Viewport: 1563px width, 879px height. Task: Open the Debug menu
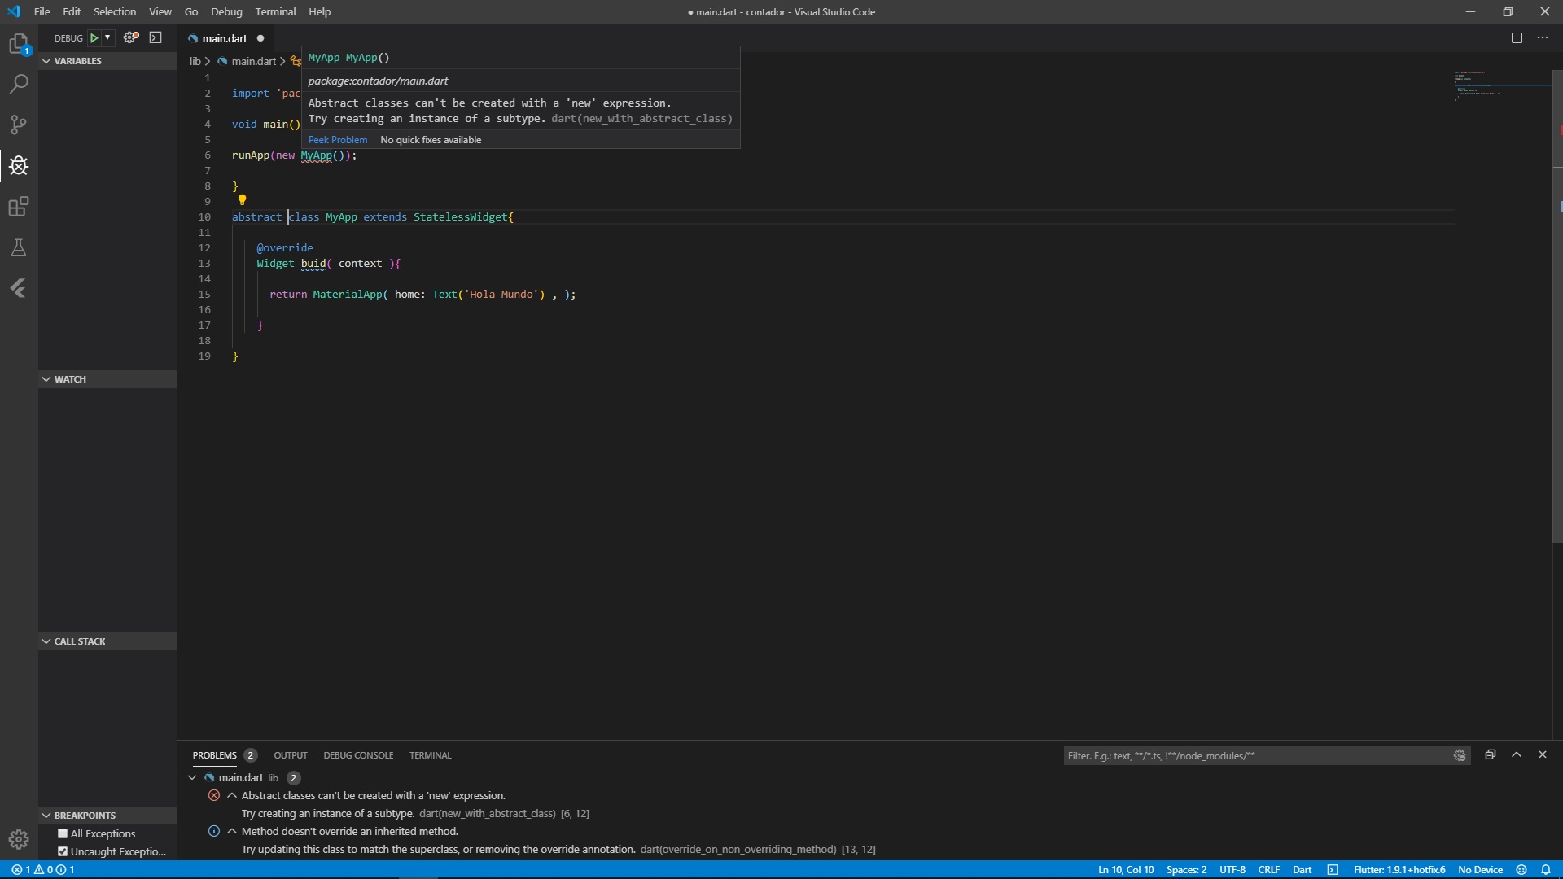pos(226,11)
